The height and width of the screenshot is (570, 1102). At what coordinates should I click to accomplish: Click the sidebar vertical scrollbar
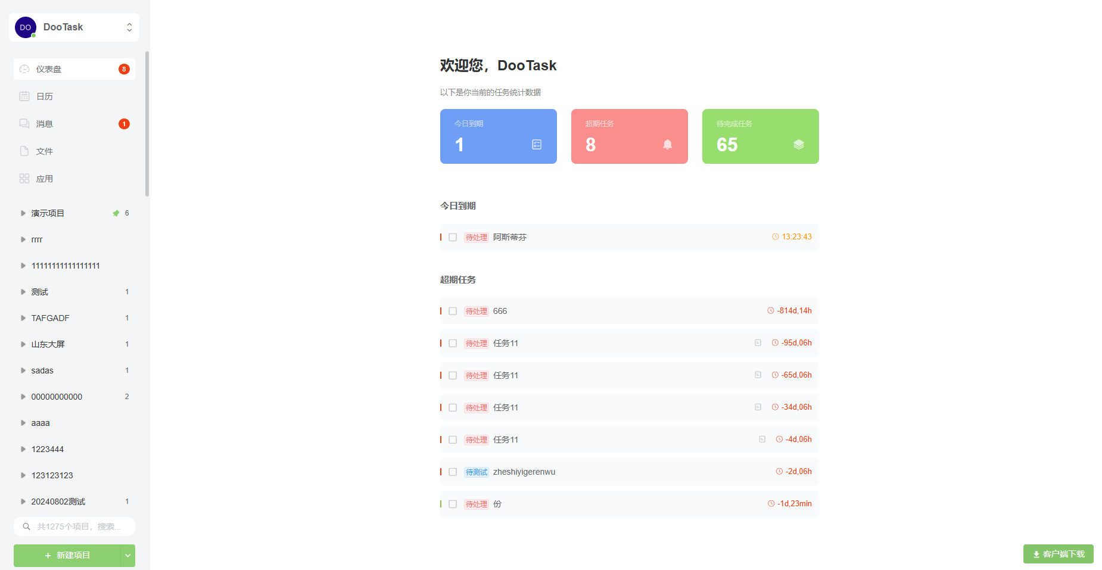click(x=147, y=124)
